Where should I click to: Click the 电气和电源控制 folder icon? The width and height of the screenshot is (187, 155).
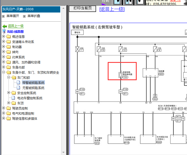click(9, 113)
